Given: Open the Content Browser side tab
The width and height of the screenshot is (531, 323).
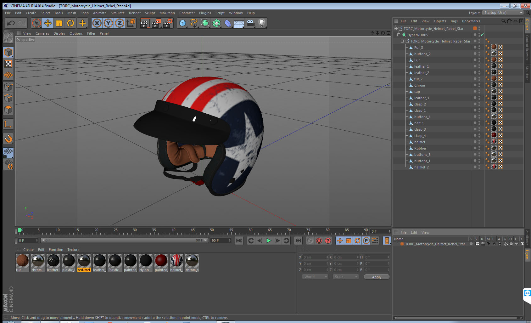Looking at the screenshot, I should pyautogui.click(x=527, y=47).
